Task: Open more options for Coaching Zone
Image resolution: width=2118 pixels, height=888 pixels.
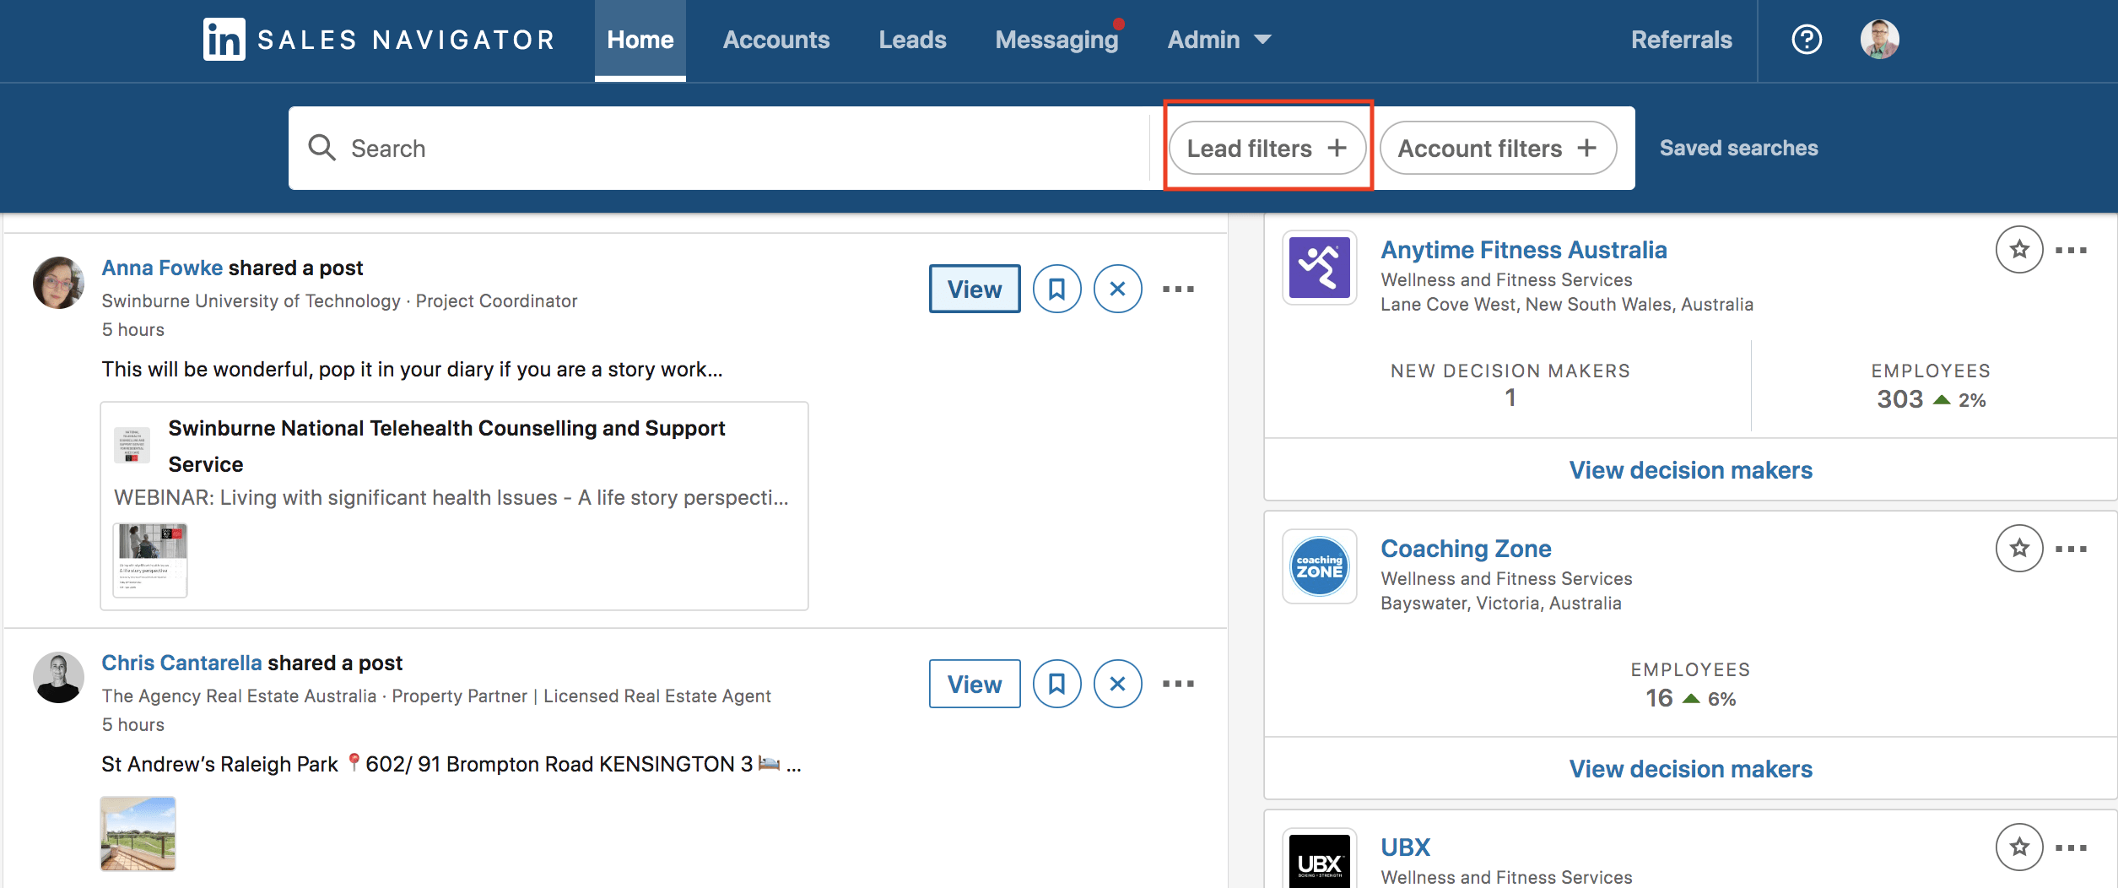Action: click(2071, 549)
